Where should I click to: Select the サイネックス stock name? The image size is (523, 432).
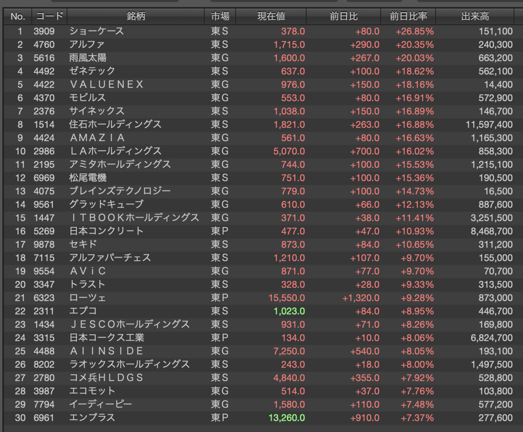coord(96,111)
